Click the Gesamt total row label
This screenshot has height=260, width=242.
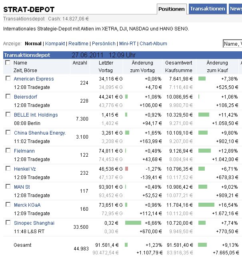(22, 245)
